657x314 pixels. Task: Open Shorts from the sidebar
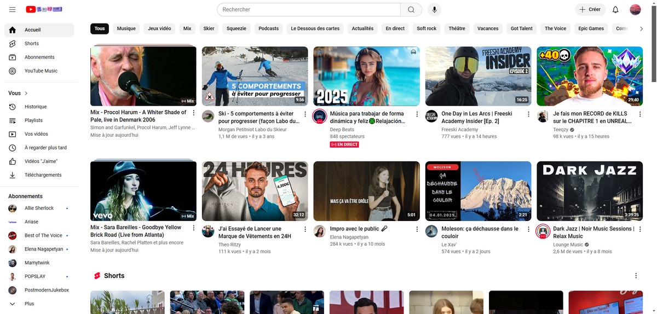click(32, 44)
